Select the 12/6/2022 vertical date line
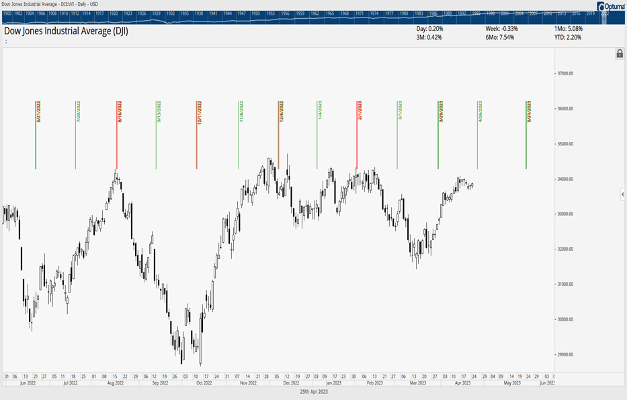The image size is (627, 400). [279, 135]
